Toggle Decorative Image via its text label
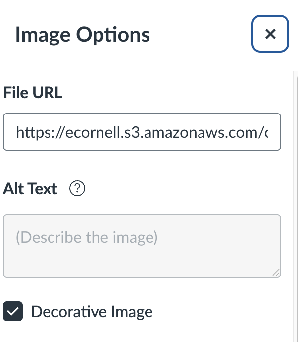This screenshot has height=342, width=298. [92, 312]
